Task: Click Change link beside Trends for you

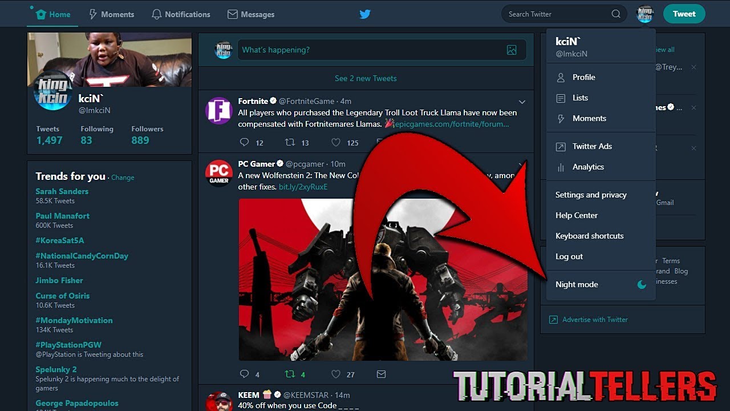Action: coord(123,178)
